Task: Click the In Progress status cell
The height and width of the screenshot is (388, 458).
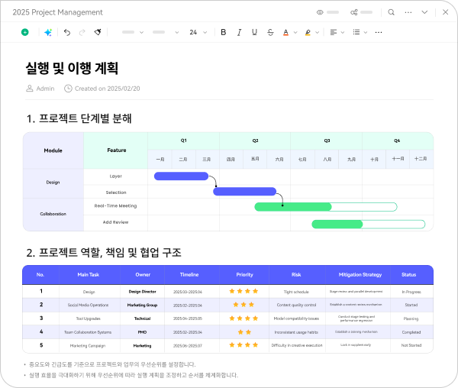Action: [411, 292]
